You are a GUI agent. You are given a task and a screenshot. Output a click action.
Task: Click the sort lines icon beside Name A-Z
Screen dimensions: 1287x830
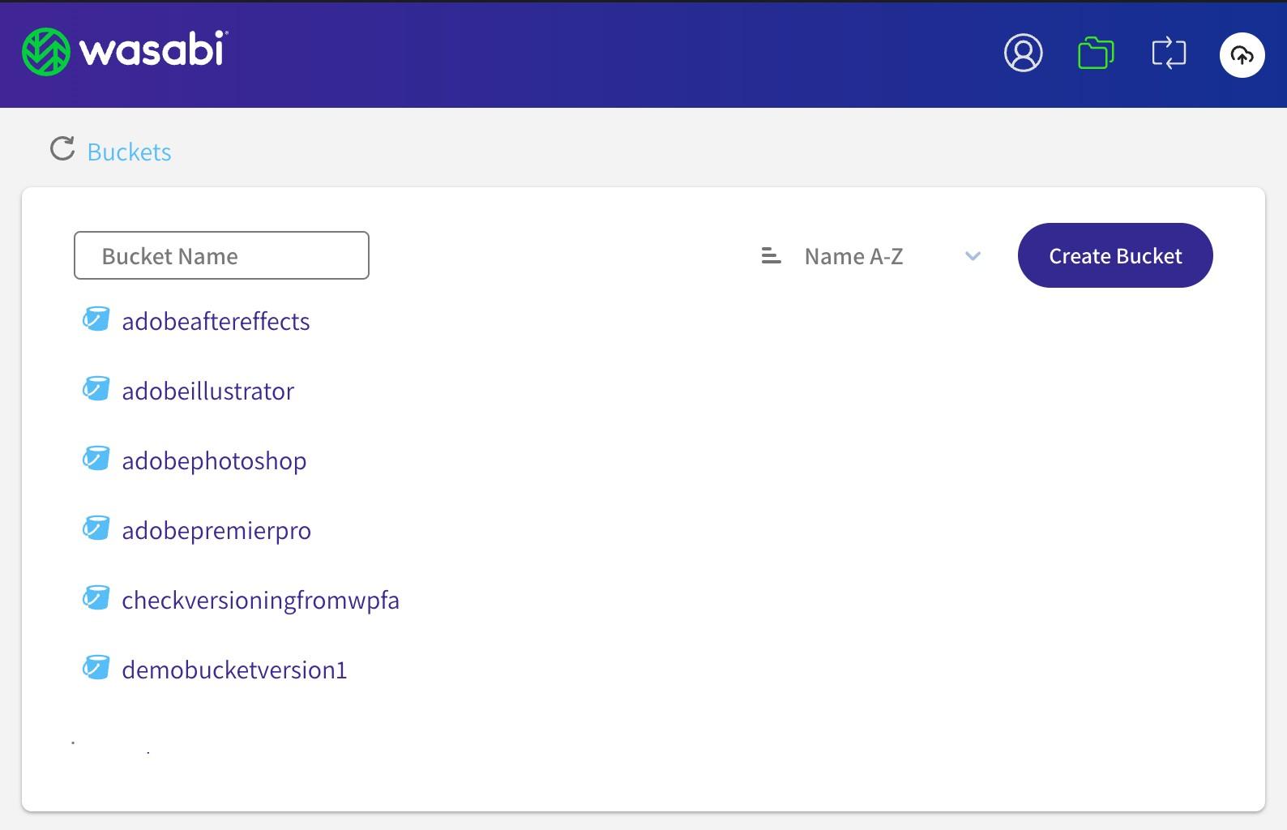point(771,256)
